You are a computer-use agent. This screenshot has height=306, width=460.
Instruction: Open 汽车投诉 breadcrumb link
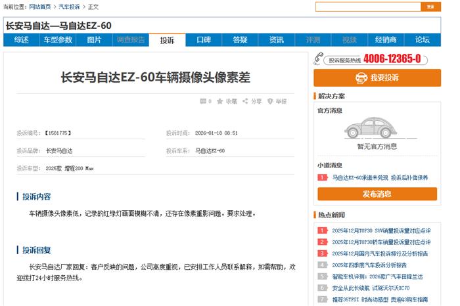[69, 7]
